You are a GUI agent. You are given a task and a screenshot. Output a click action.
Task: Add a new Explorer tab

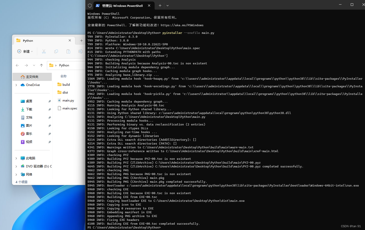coord(81,40)
